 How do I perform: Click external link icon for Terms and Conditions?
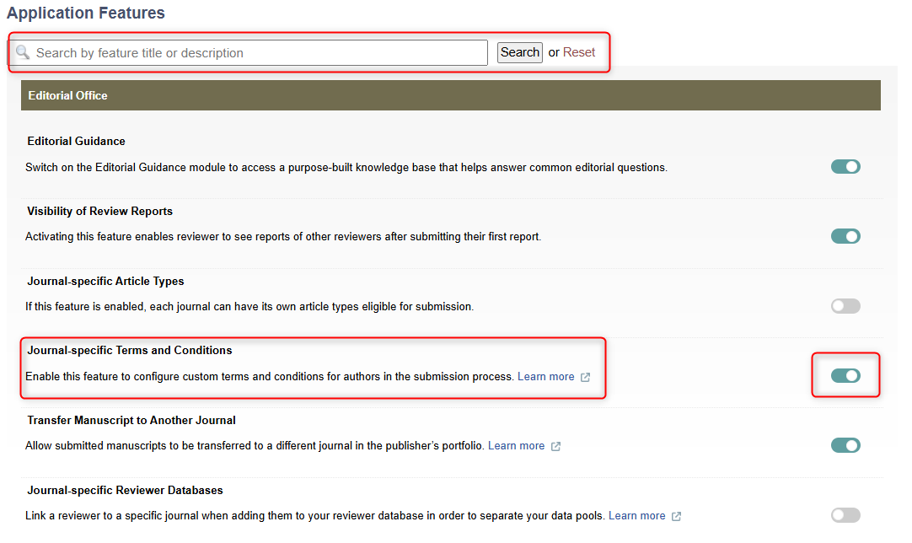pyautogui.click(x=585, y=377)
